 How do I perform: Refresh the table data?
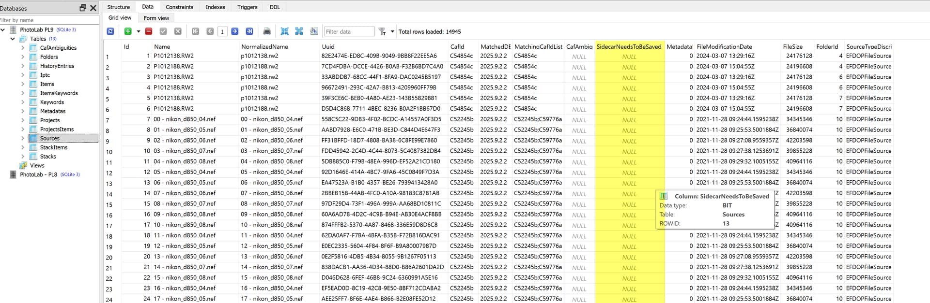pyautogui.click(x=110, y=31)
